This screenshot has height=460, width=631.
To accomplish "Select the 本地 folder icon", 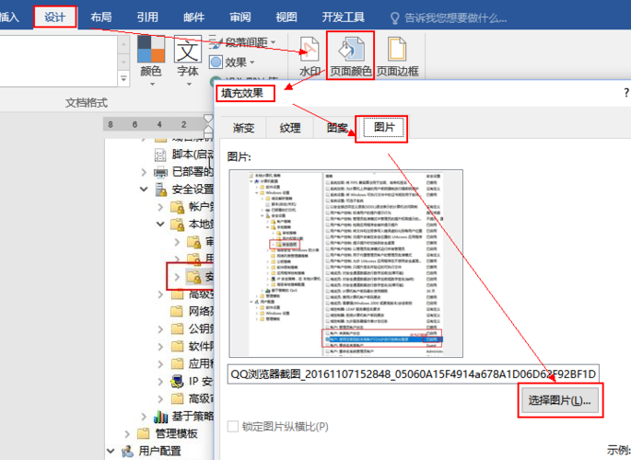I will pos(178,224).
